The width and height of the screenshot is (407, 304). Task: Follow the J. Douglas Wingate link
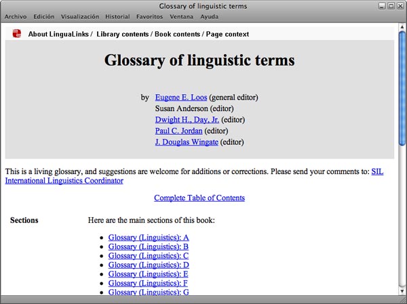point(187,142)
